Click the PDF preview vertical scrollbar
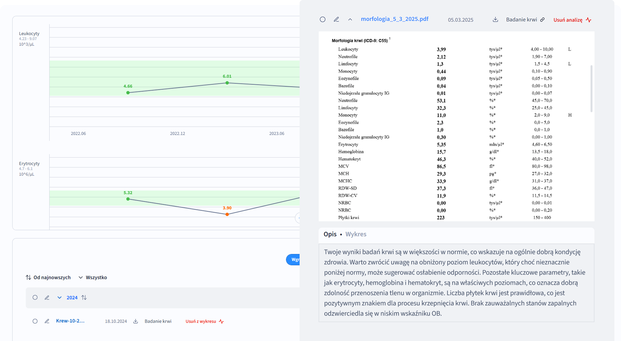Screen dimensions: 621x341 (x=591, y=89)
